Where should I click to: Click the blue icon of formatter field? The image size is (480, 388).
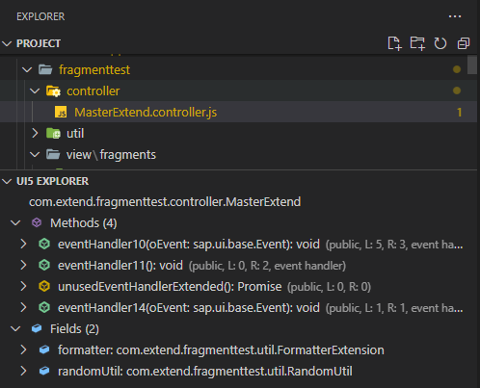44,349
